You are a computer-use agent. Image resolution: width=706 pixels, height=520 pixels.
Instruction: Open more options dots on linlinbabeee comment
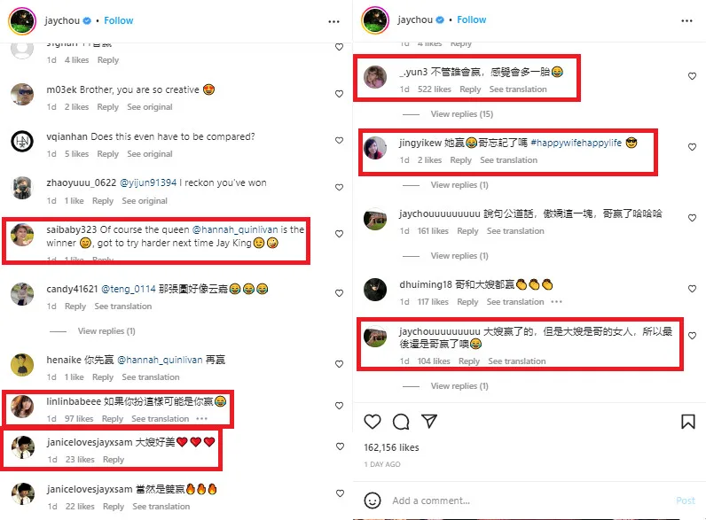(201, 418)
